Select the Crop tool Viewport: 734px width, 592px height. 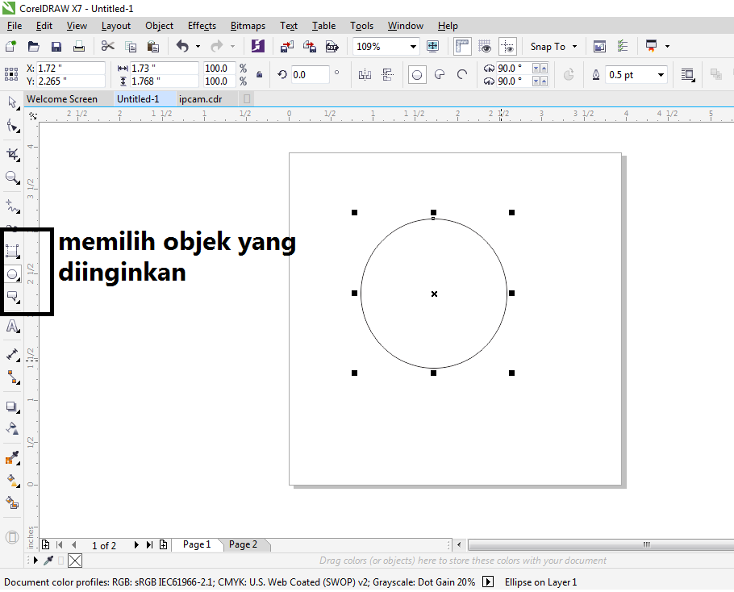pyautogui.click(x=12, y=154)
